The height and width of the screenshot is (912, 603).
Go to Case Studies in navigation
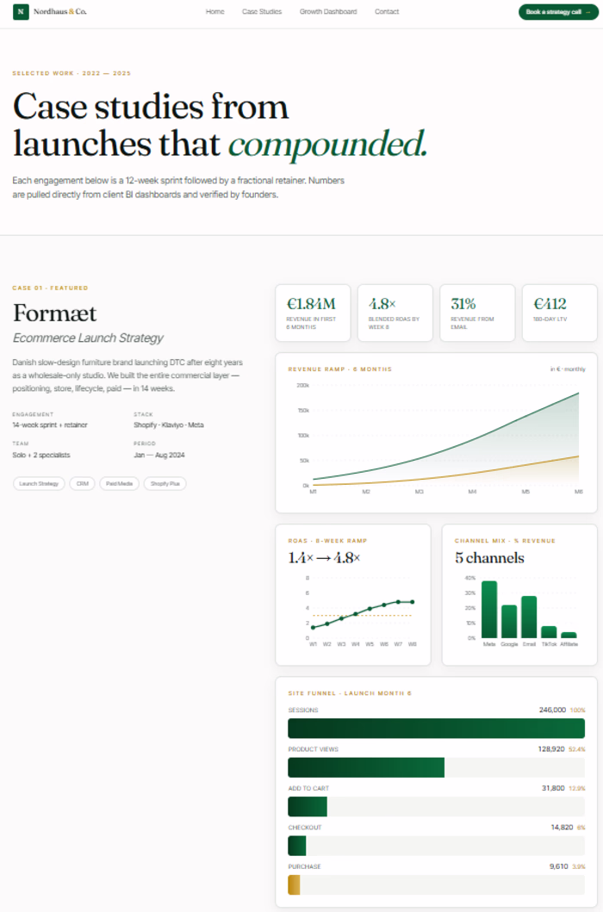[x=262, y=12]
